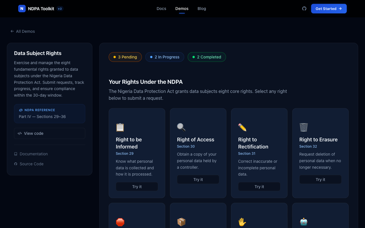Select the 2 Completed status pill
The image size is (365, 228).
207,57
